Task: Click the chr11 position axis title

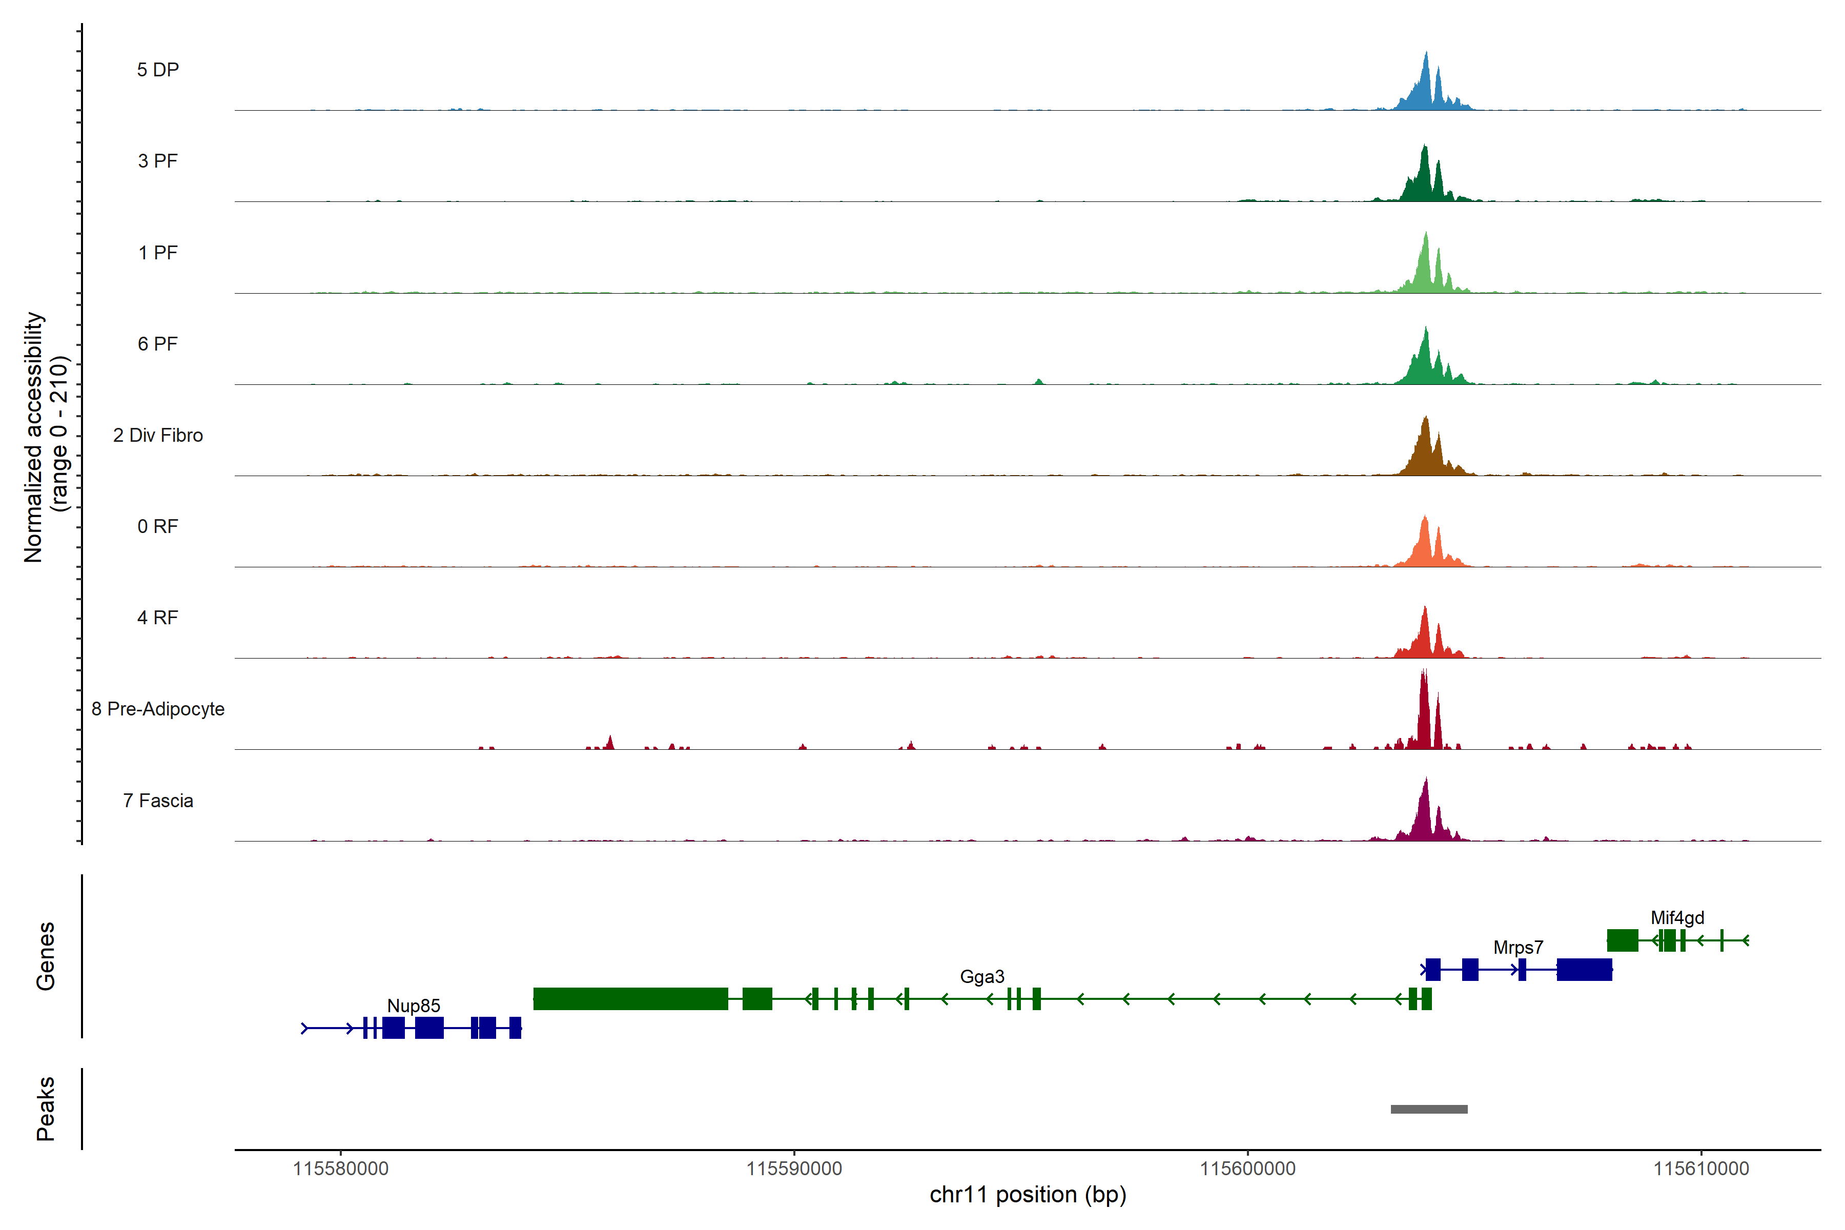Action: pos(1027,1195)
